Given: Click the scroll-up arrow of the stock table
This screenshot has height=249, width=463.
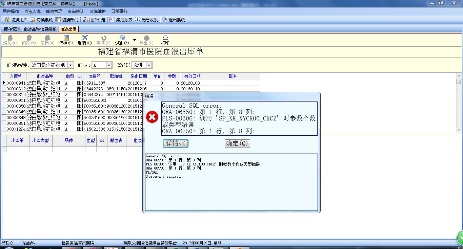Looking at the screenshot, I should (459, 75).
